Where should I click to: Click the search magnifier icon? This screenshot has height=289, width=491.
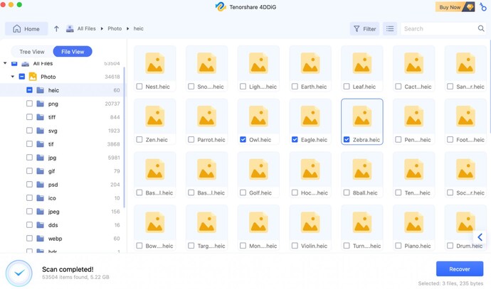coord(481,28)
